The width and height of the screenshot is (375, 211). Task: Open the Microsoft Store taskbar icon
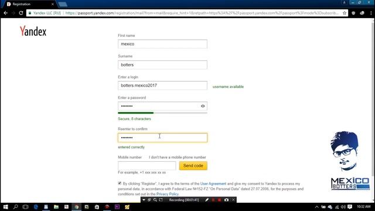(x=97, y=207)
